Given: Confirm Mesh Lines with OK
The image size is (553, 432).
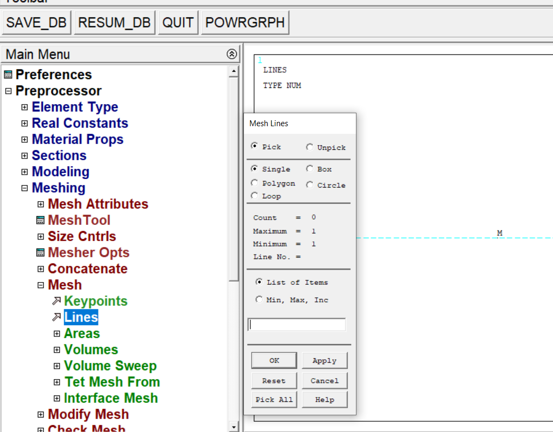Looking at the screenshot, I should (274, 360).
